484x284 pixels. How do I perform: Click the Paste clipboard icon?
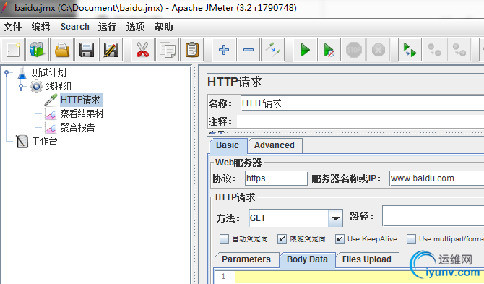191,50
